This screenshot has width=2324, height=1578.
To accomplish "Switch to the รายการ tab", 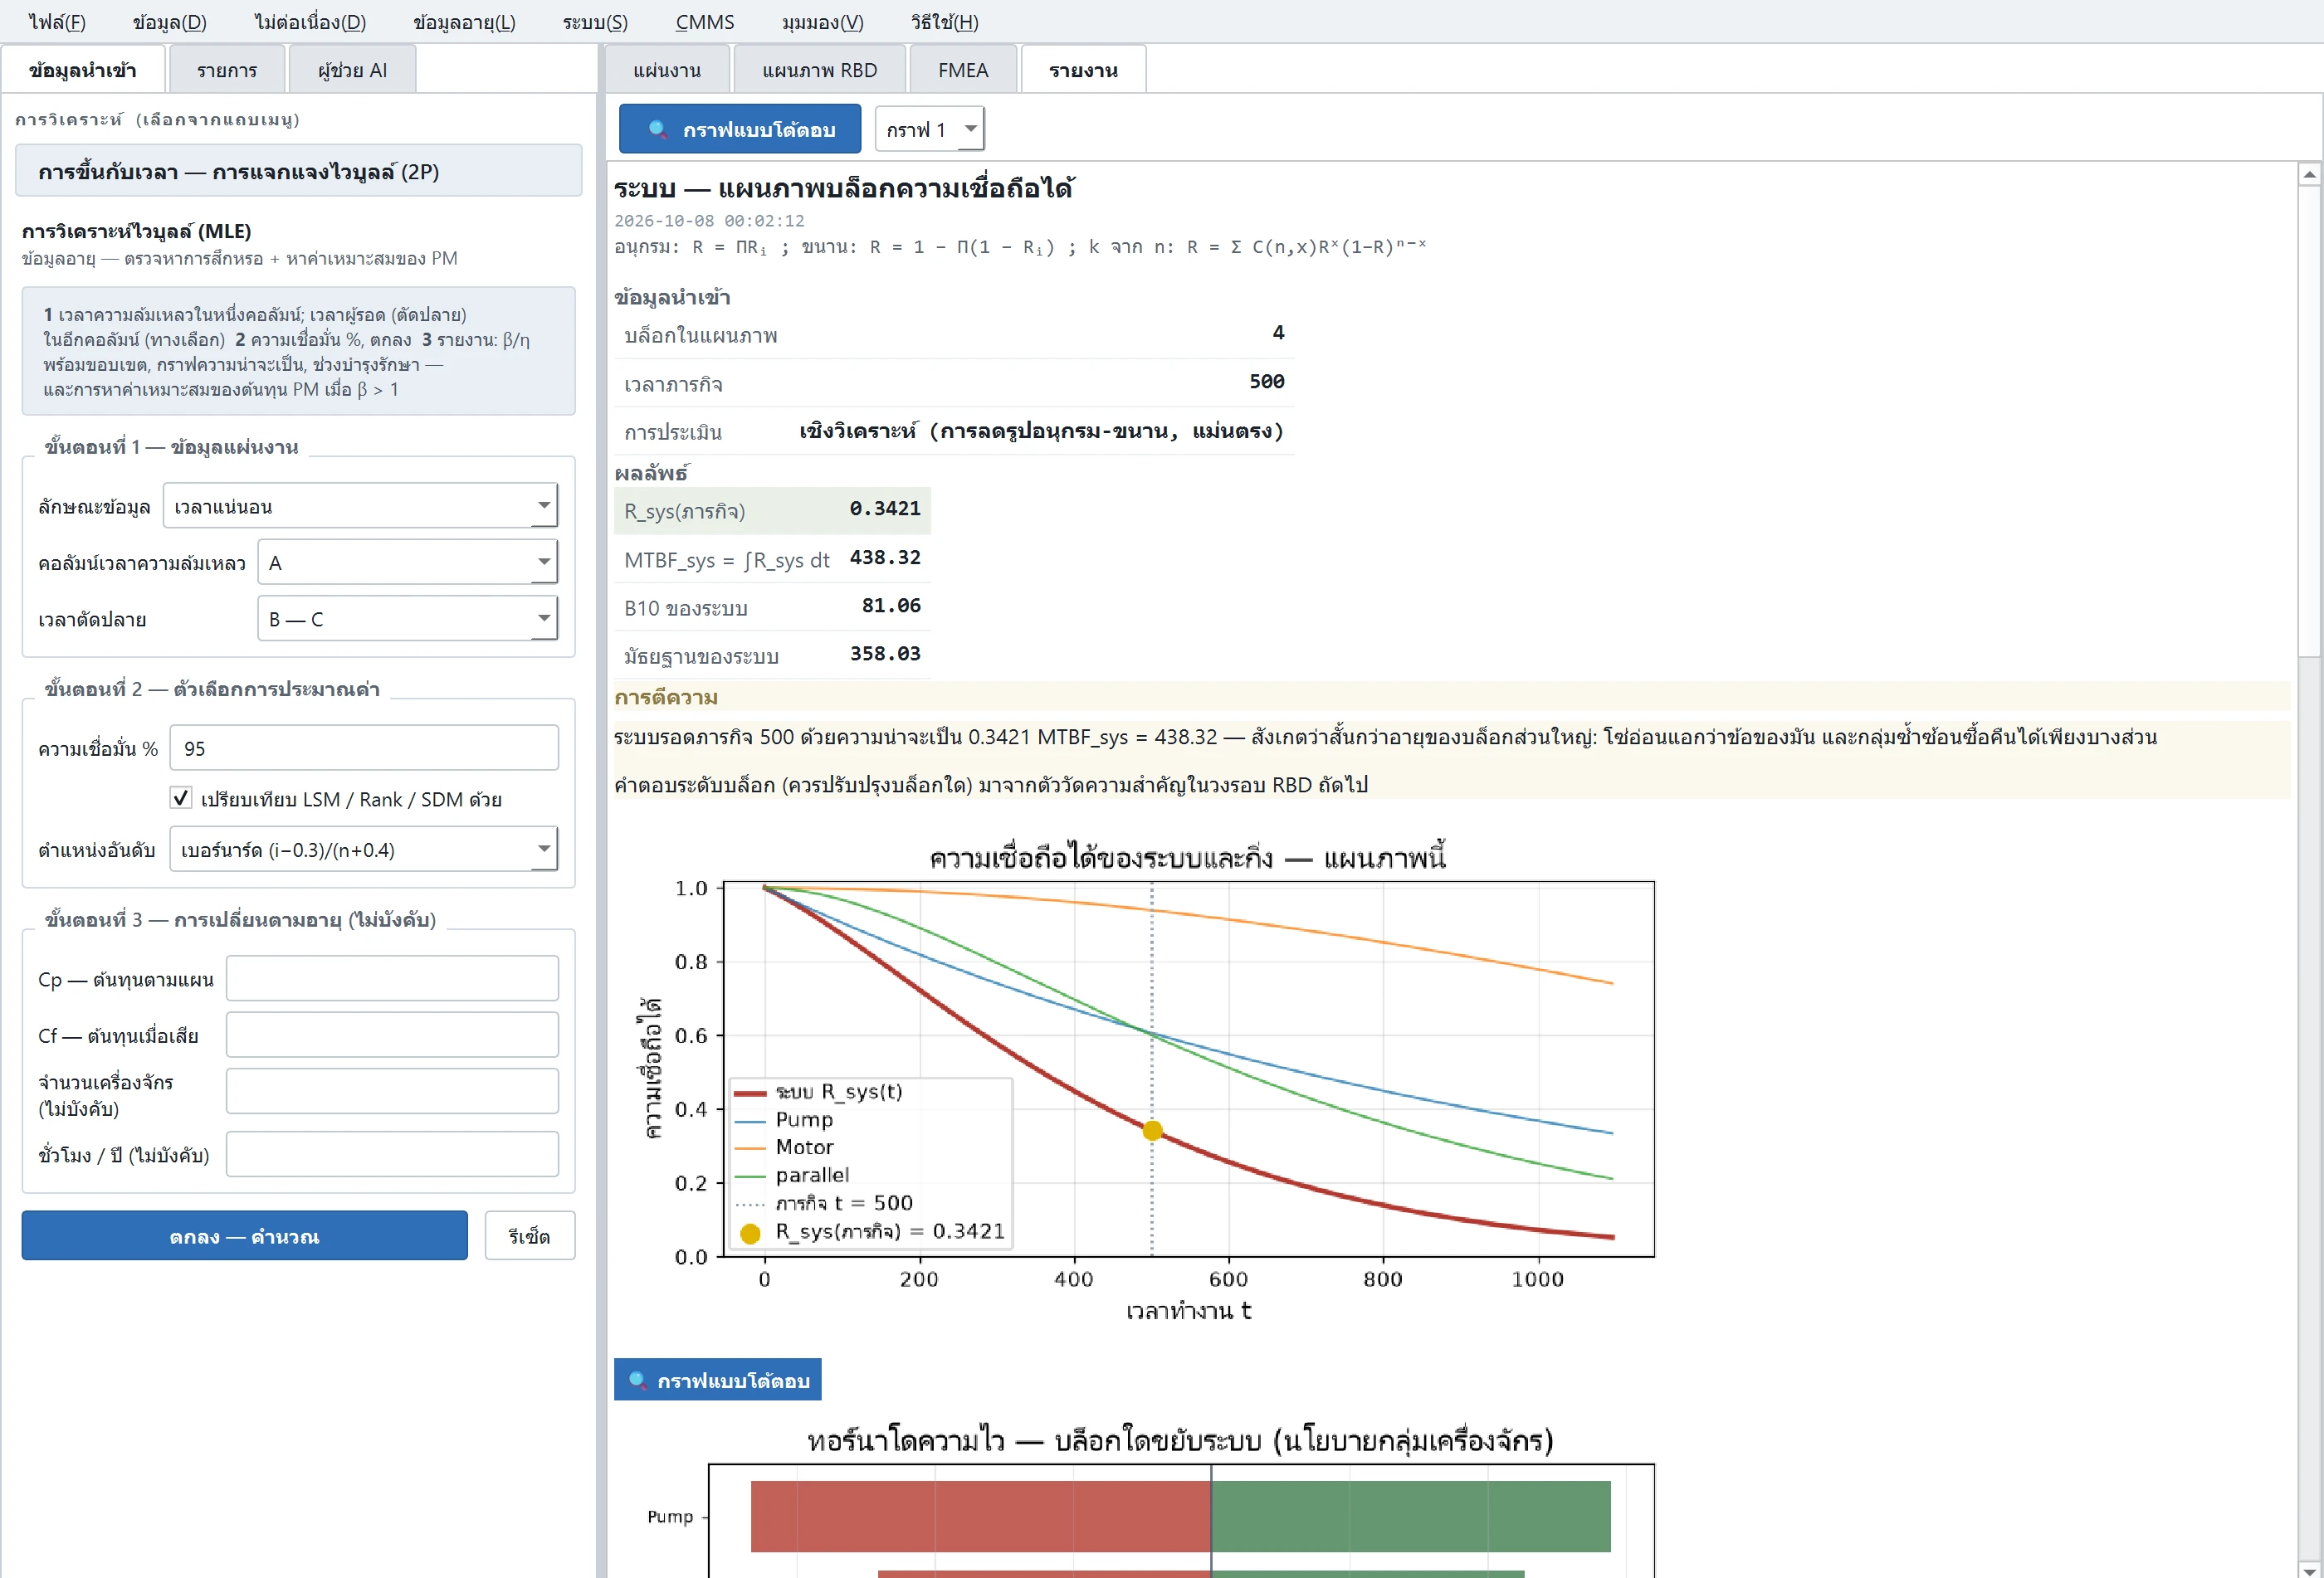I will click(227, 70).
